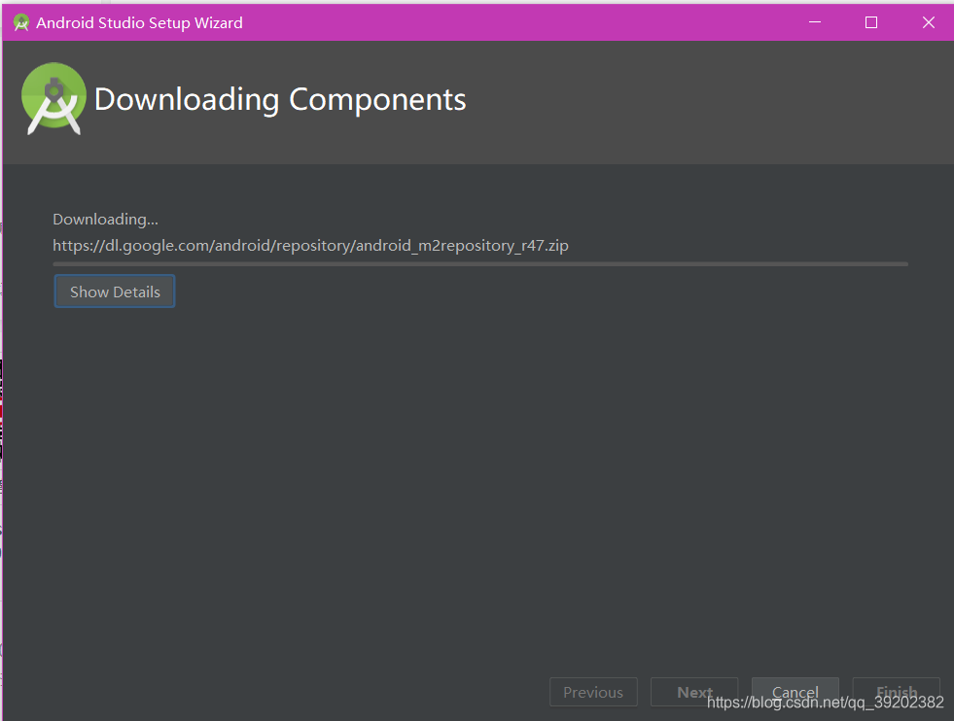Screen dimensions: 954x721
Task: Click the download progress bar
Action: pos(480,264)
